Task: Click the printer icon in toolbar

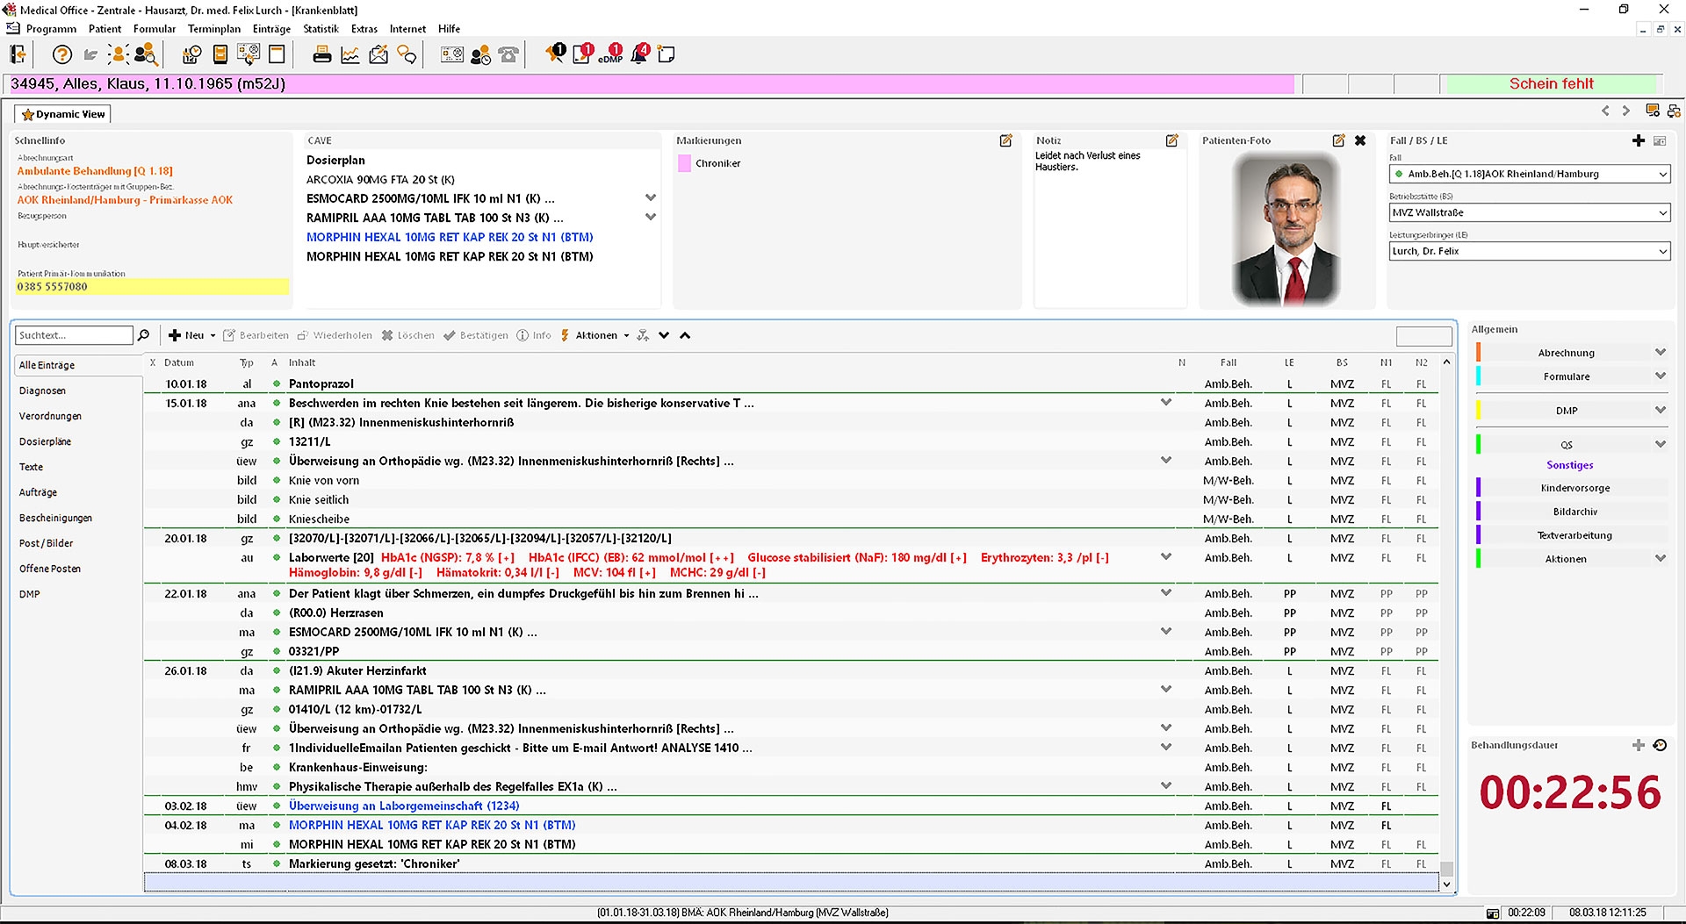Action: point(322,55)
